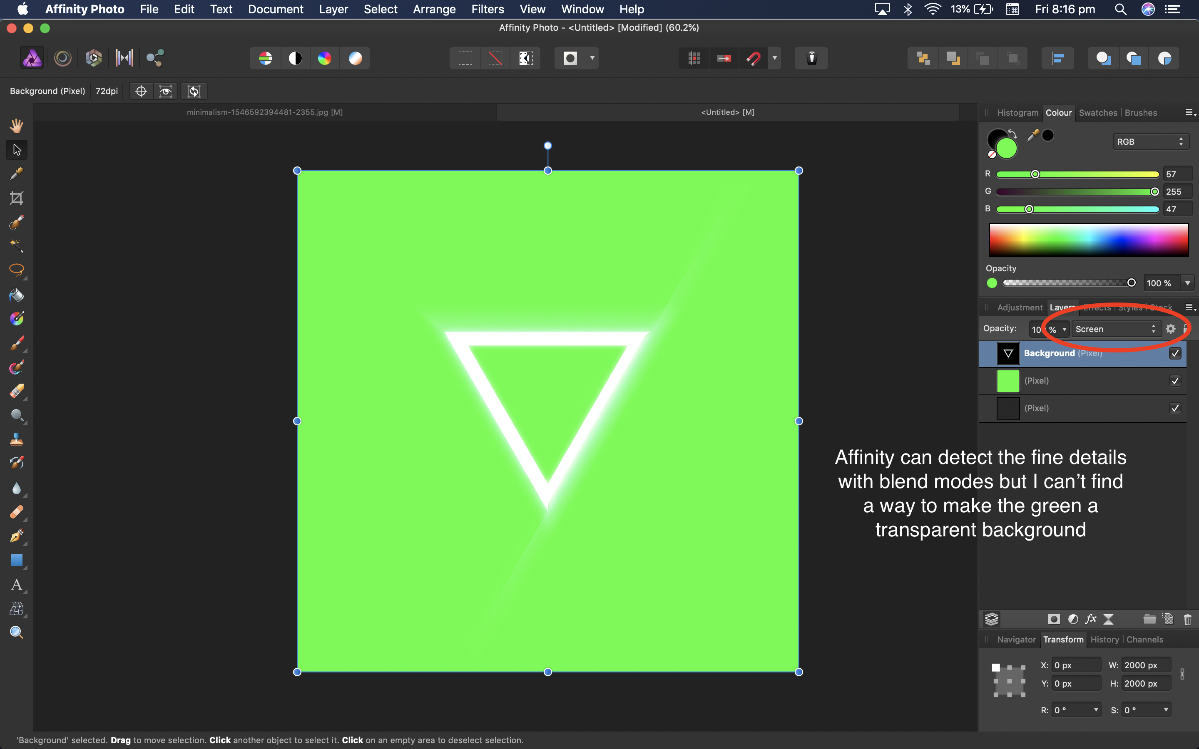Image resolution: width=1199 pixels, height=749 pixels.
Task: Select the View (hand) tool
Action: (x=16, y=125)
